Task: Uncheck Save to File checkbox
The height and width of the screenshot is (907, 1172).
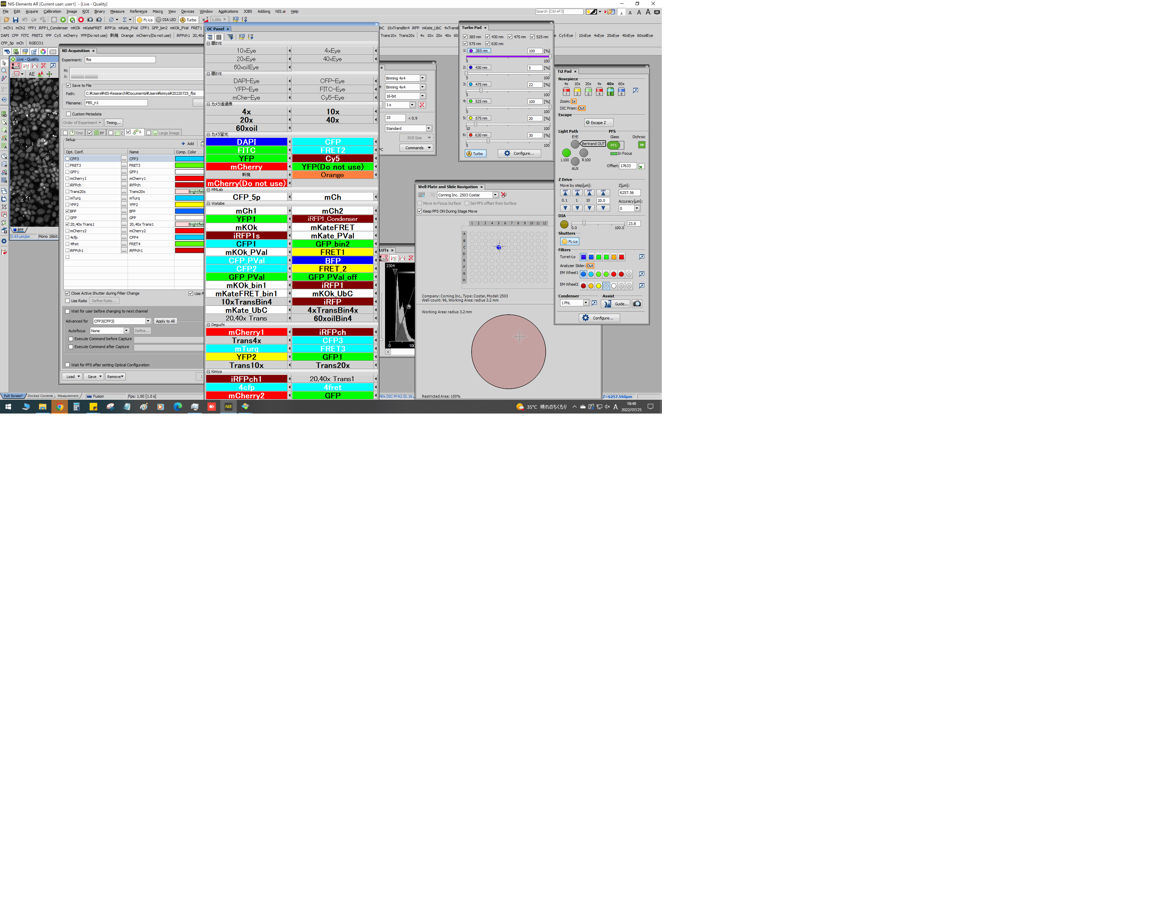Action: coord(68,85)
